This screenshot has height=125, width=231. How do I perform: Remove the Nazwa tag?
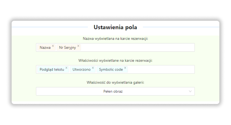pos(53,46)
